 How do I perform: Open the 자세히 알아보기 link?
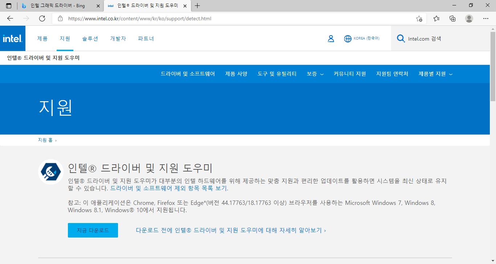231,230
